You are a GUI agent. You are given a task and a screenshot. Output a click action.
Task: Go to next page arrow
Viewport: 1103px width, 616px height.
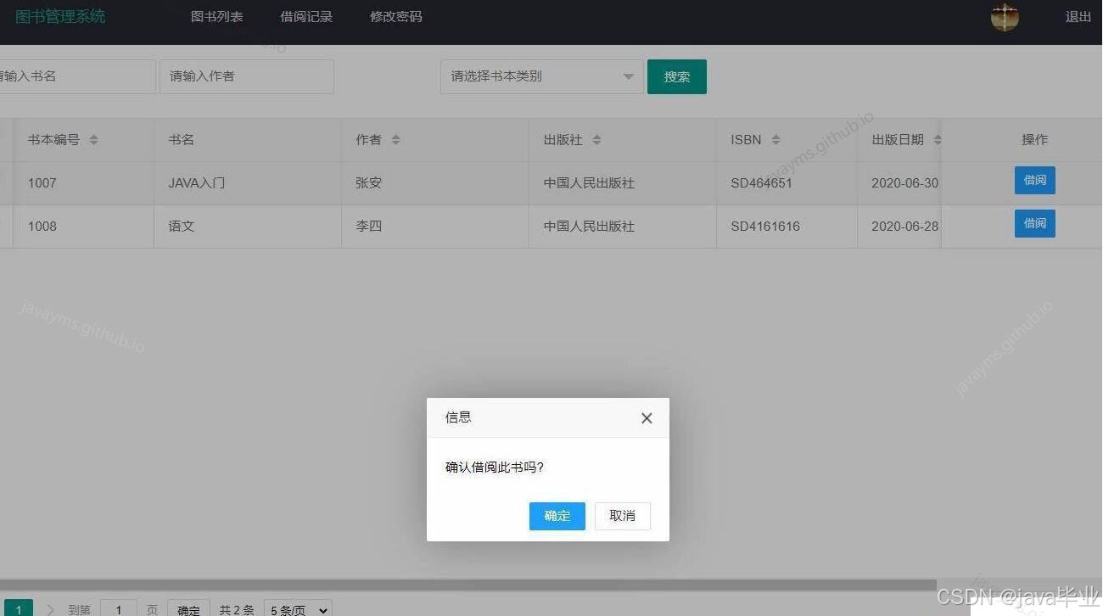click(x=50, y=609)
